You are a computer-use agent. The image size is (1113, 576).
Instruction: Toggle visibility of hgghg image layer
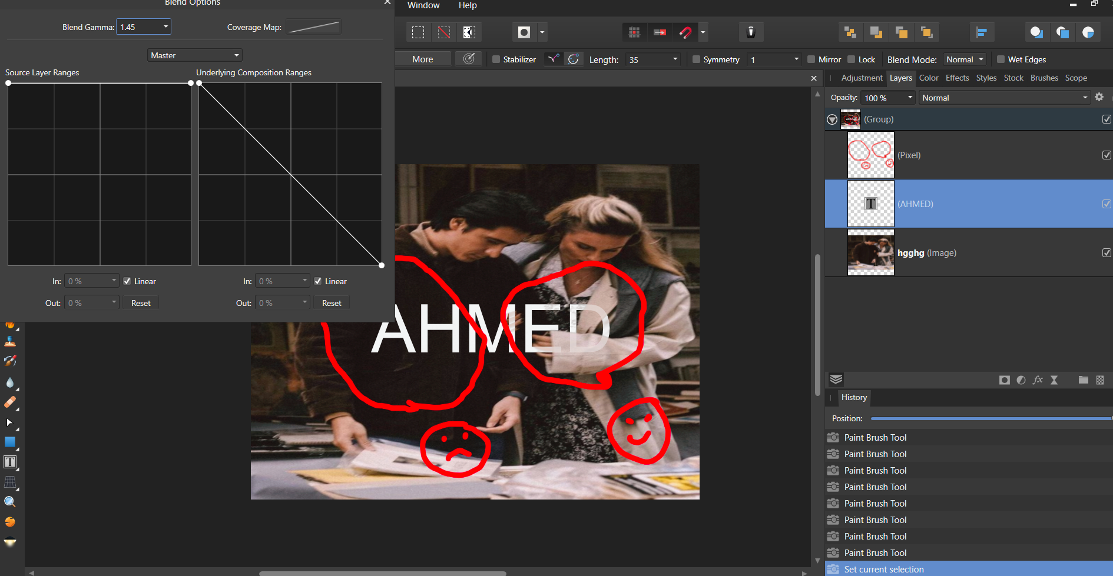[x=1107, y=253]
